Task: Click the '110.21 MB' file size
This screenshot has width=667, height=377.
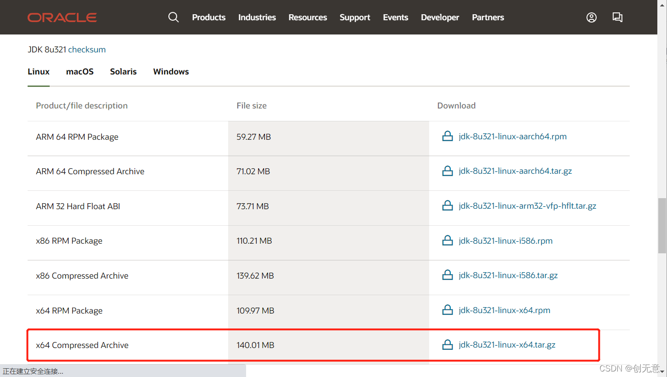Action: 254,241
